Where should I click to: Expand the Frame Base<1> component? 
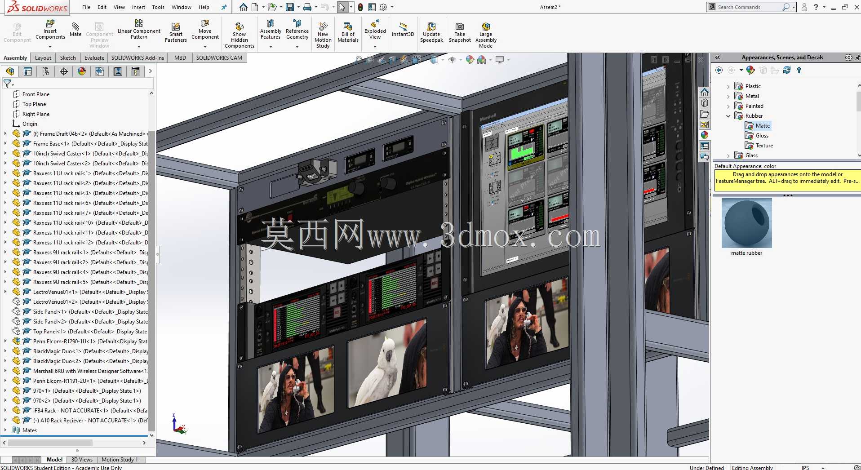(x=5, y=144)
